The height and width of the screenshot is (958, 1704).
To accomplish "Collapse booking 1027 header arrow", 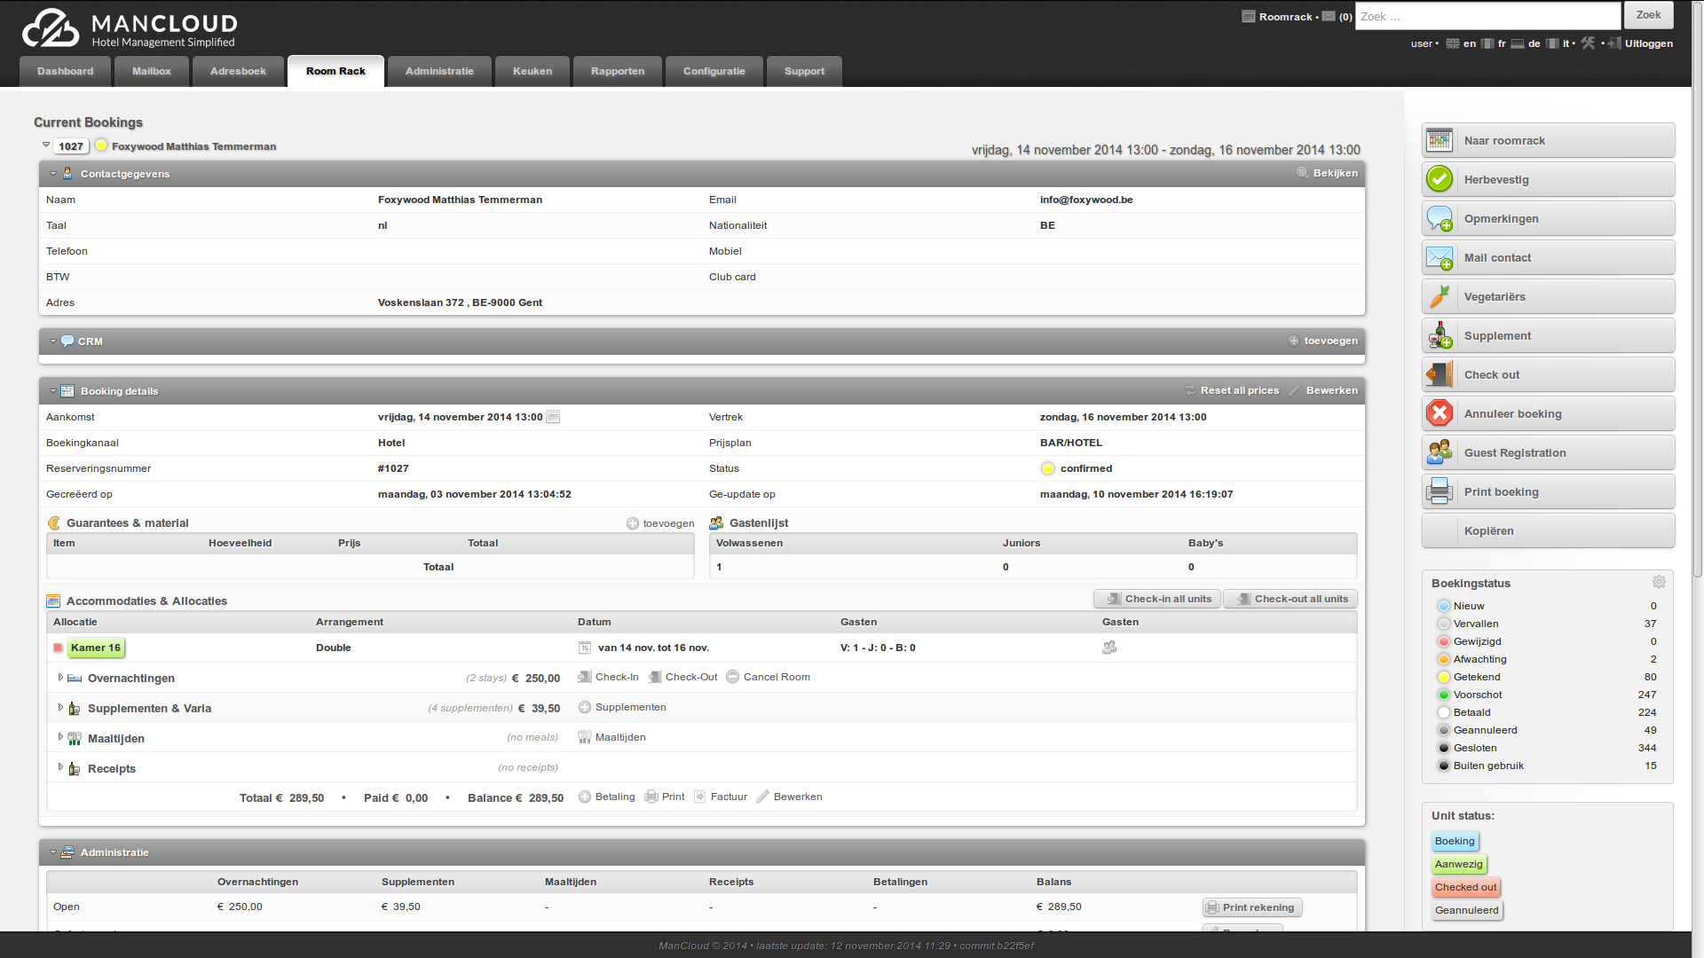I will (x=46, y=145).
